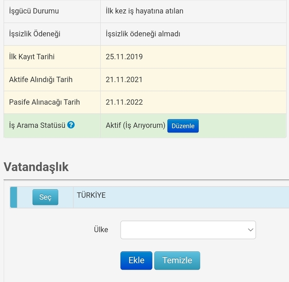The width and height of the screenshot is (289, 282).
Task: Click the İlk Kayıt Tarihi label
Action: [x=32, y=57]
